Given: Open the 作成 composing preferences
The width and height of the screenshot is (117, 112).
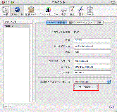Looking at the screenshot, I should (x=72, y=11).
